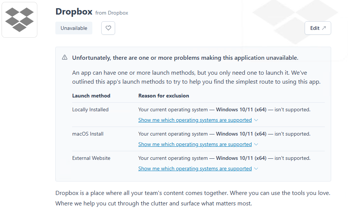This screenshot has width=348, height=214.
Task: Click the 'Launch method' column header
Action: point(91,96)
